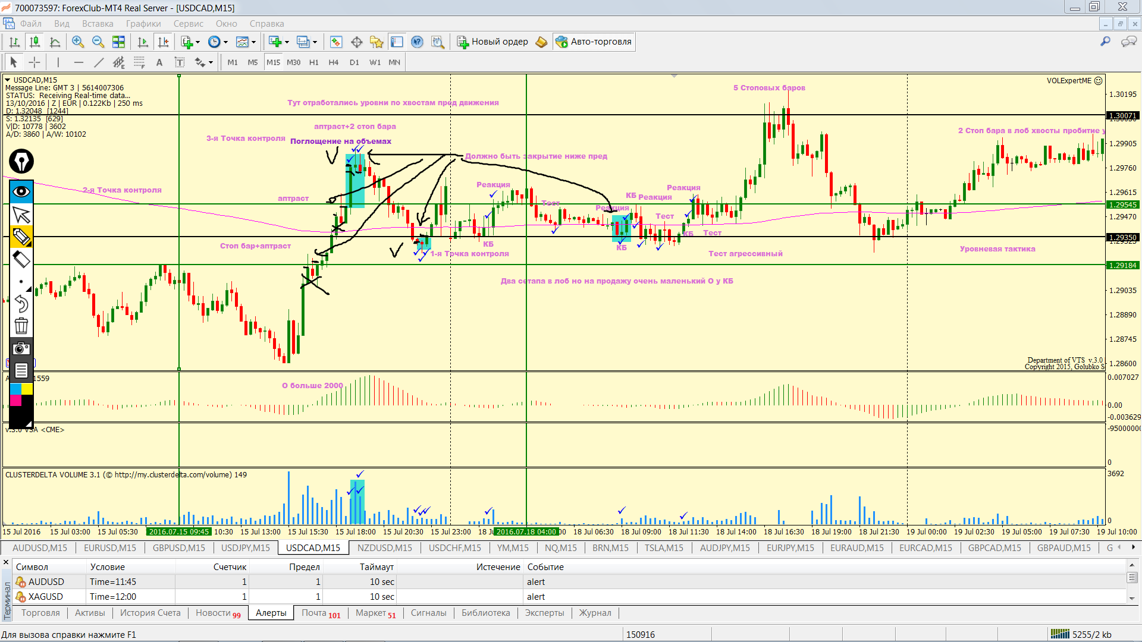
Task: Undo last drawing with curved arrow
Action: (21, 304)
